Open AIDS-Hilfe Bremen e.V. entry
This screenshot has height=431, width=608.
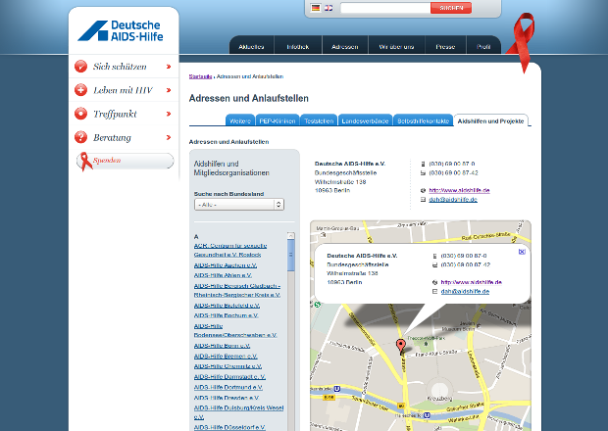226,357
